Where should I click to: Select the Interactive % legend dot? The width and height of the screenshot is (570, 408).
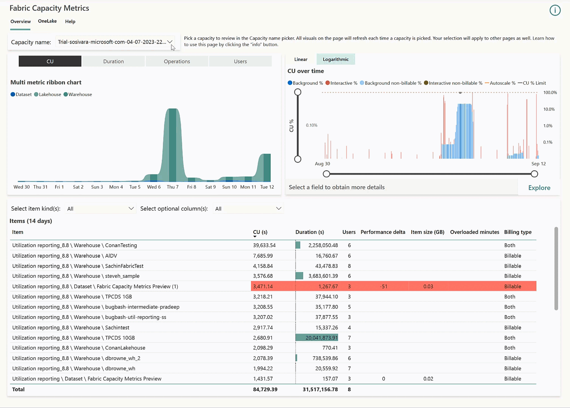tap(327, 83)
